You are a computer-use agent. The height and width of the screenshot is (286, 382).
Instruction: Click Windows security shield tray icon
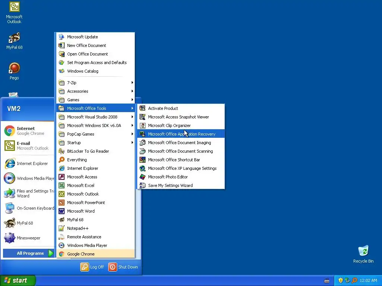341,280
